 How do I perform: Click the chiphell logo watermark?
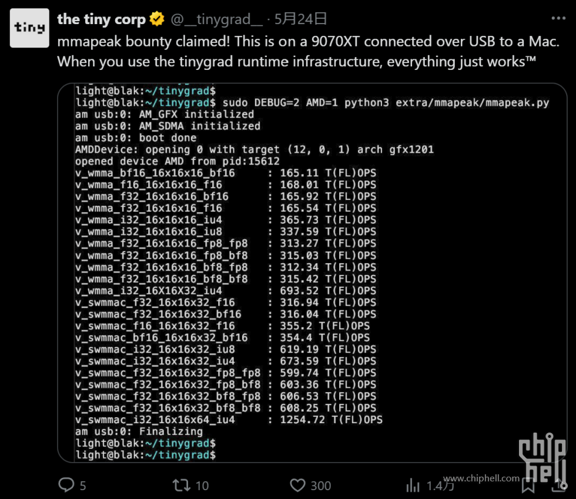point(542,457)
